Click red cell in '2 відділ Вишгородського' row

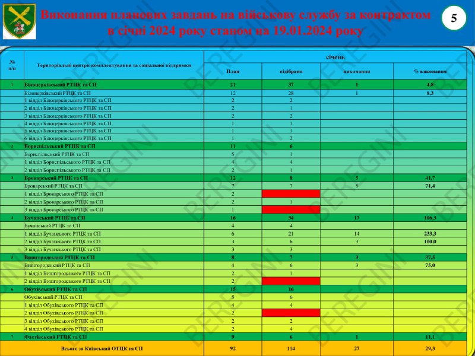point(291,281)
